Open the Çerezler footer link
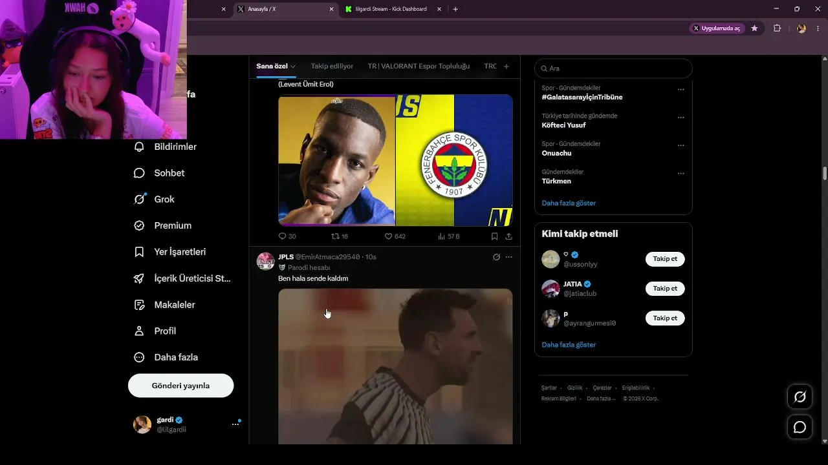This screenshot has width=828, height=465. click(x=602, y=388)
